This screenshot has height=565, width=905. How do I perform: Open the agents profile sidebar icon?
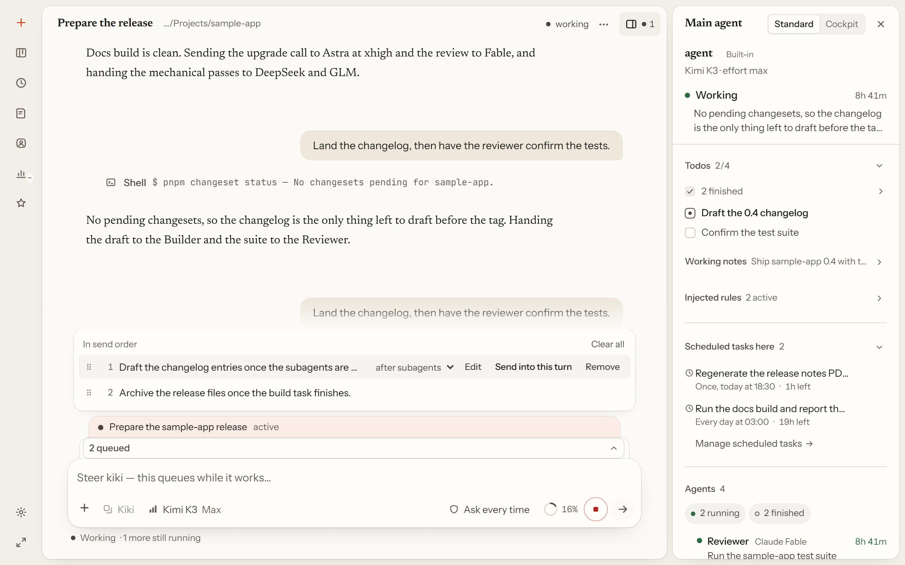point(21,143)
